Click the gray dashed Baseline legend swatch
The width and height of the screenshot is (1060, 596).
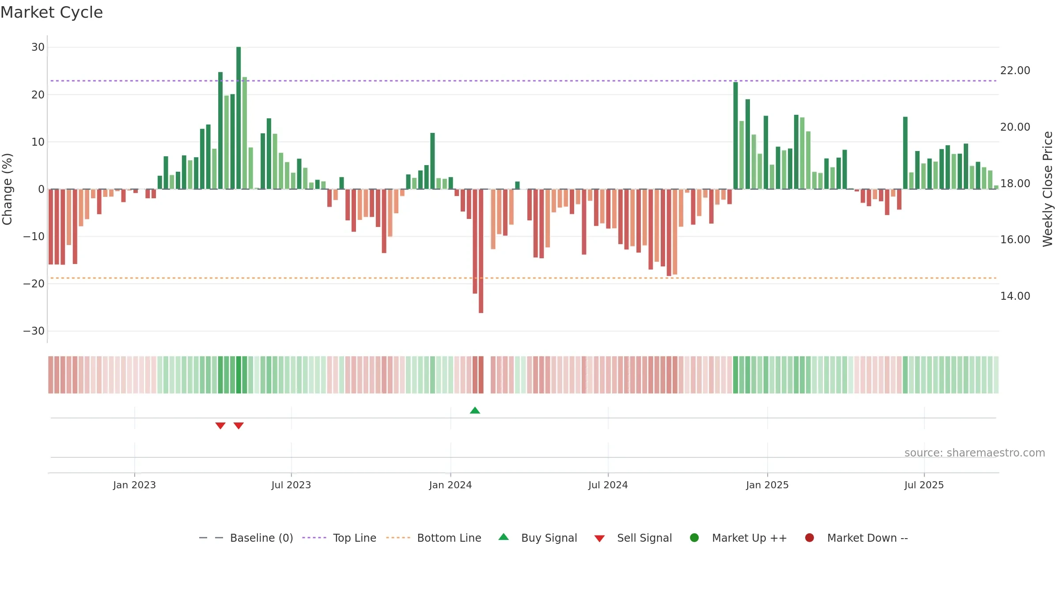(x=211, y=538)
